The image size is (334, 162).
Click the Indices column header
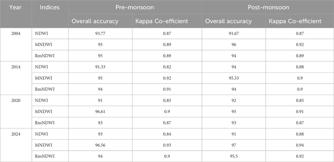(x=50, y=8)
